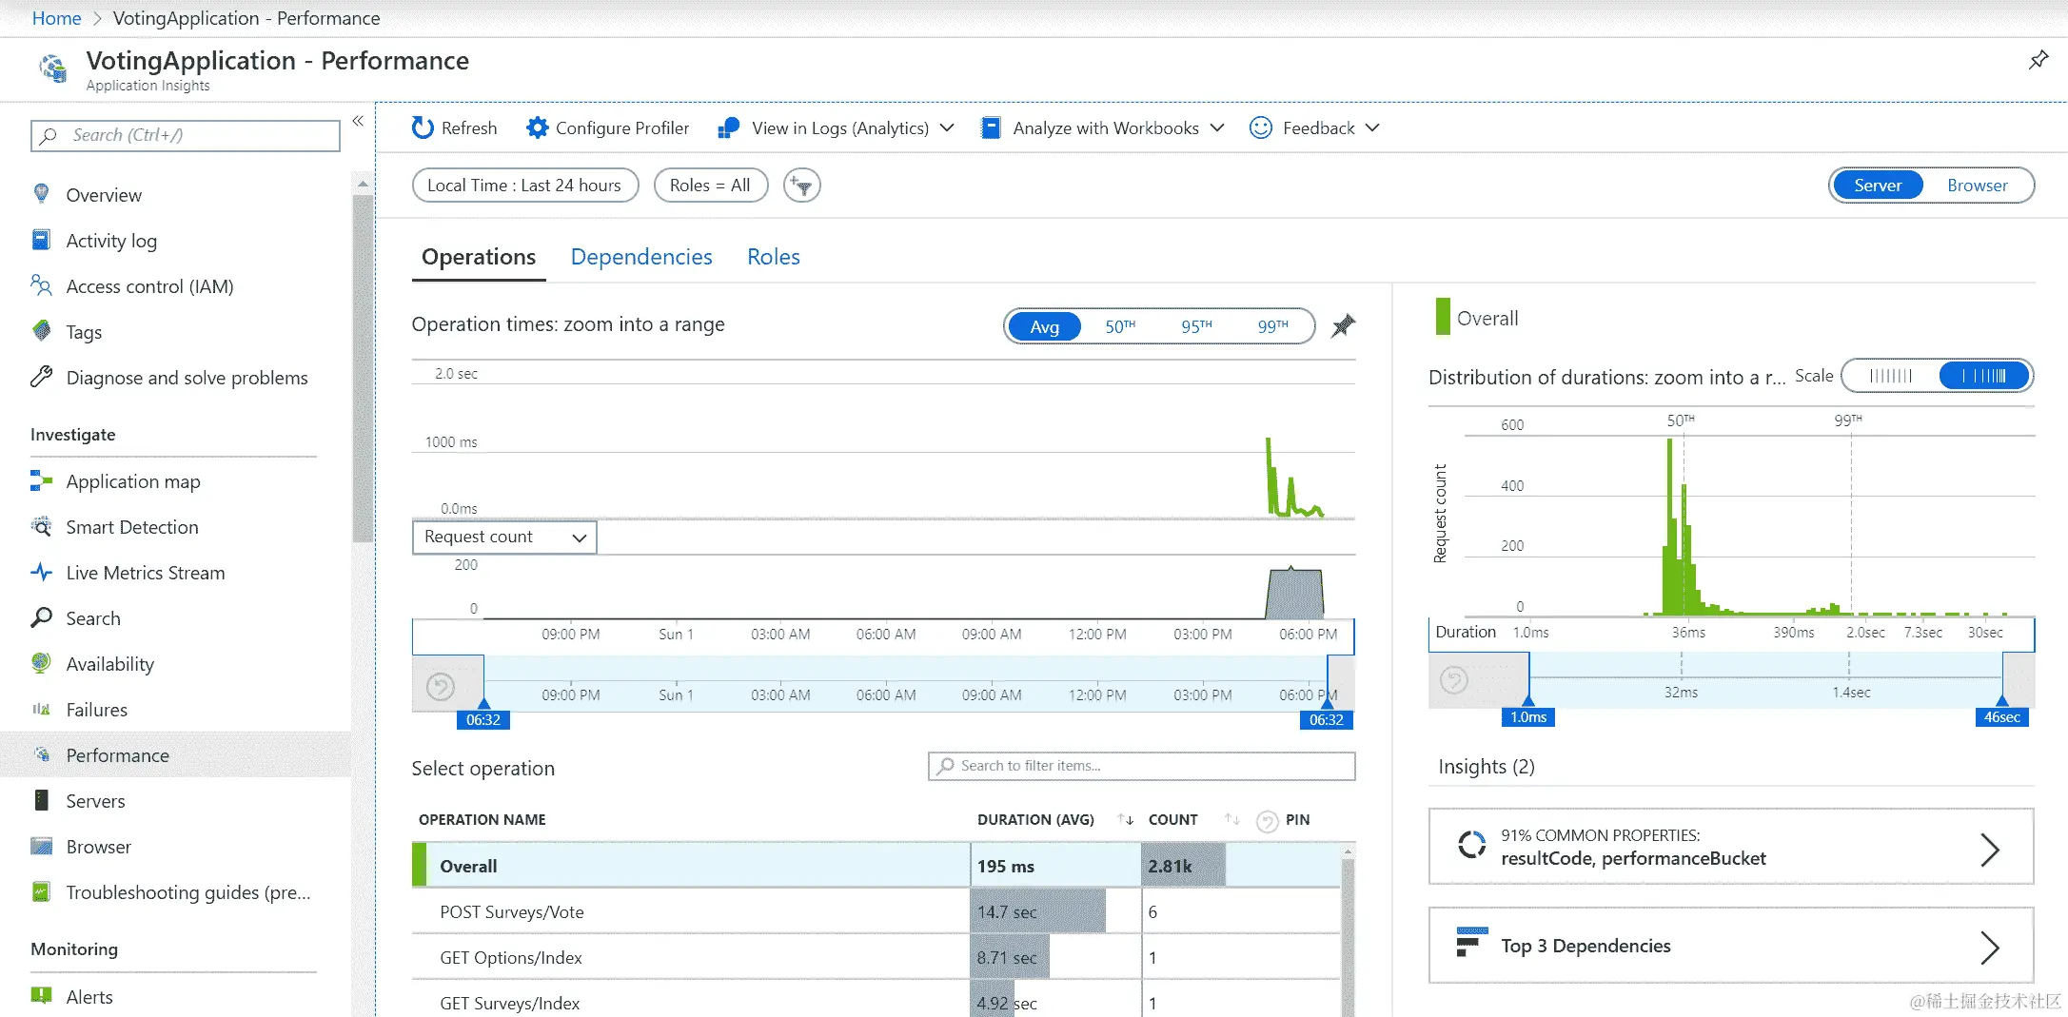Screen dimensions: 2068x1017
Task: Reset the time range selection icon
Action: click(x=441, y=686)
